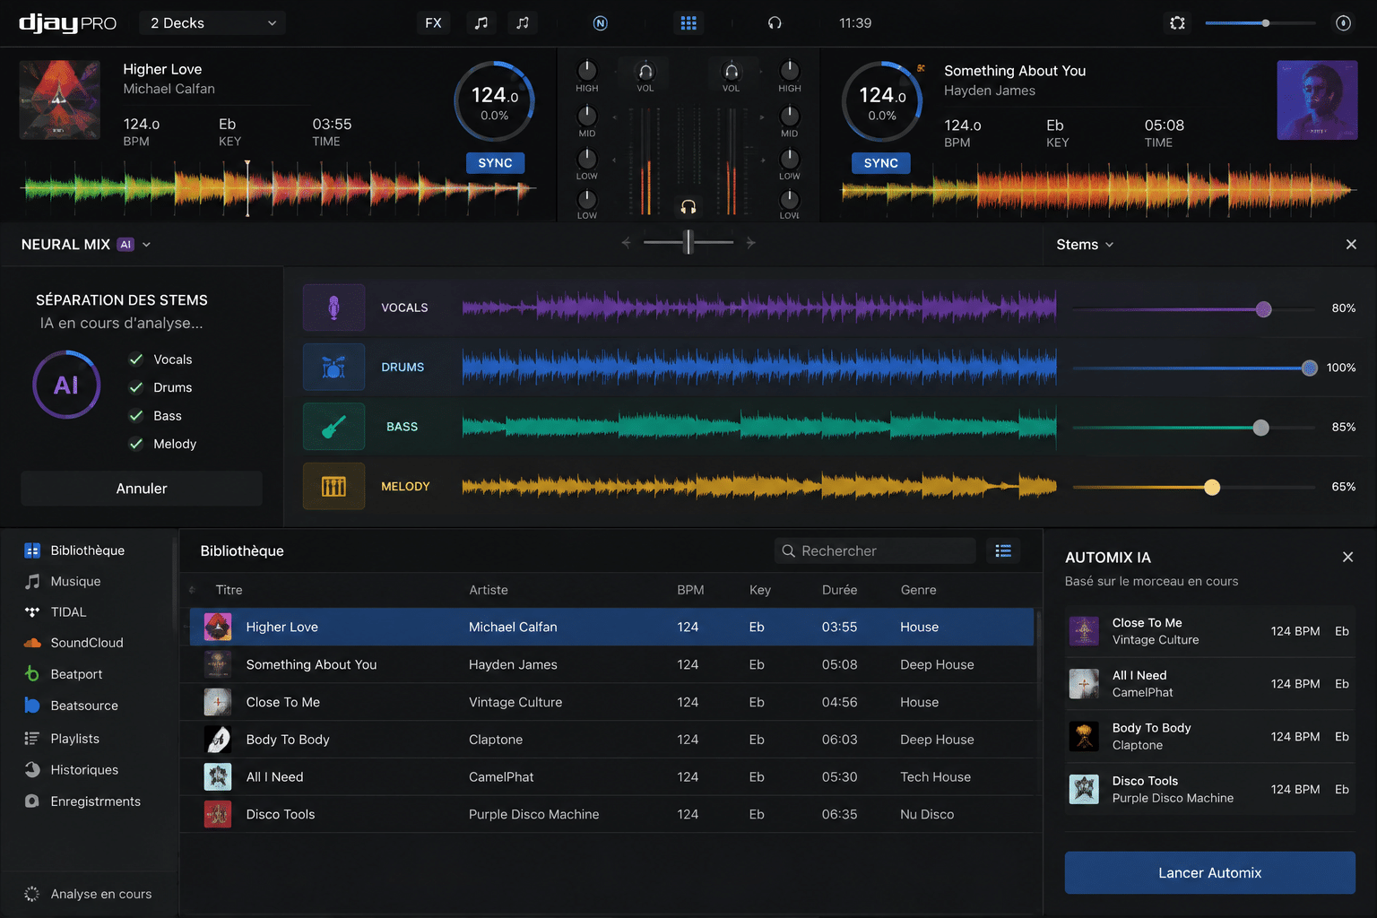
Task: Toggle the Melody keyboard stem icon
Action: coord(333,486)
